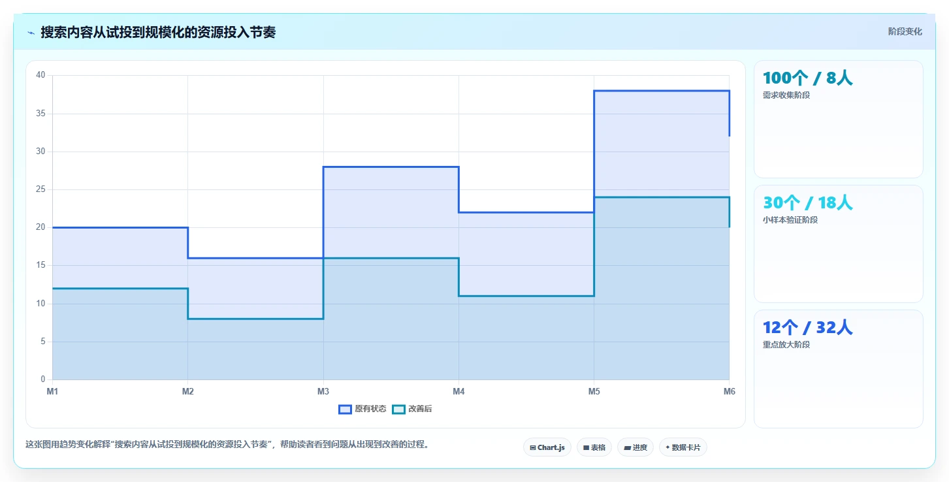Click the 小样本验证阶段 caption
Image resolution: width=949 pixels, height=482 pixels.
click(x=790, y=220)
